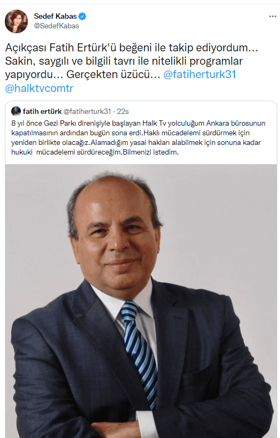Open the three-dot more options menu
Image resolution: width=280 pixels, height=438 pixels.
pyautogui.click(x=273, y=17)
